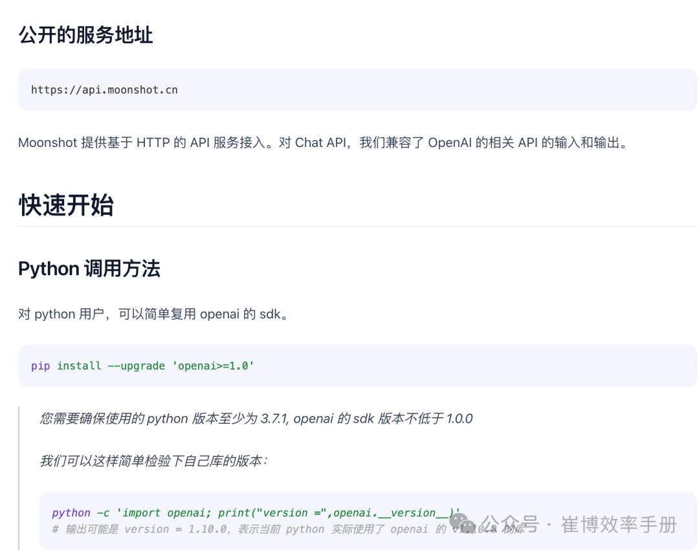699x552 pixels.
Task: Click the URL https://api.moonshot.cn
Action: click(104, 89)
